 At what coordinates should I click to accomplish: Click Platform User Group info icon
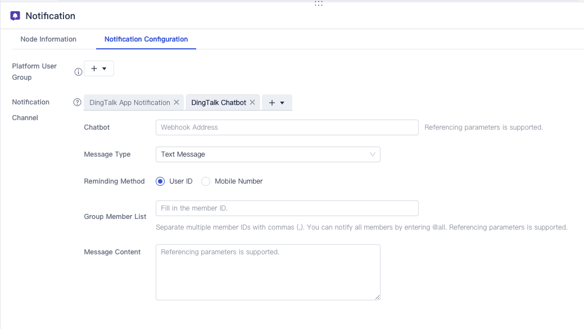[x=79, y=71]
